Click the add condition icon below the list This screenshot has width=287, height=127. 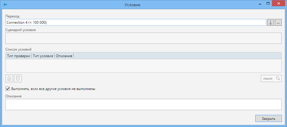click(x=9, y=78)
